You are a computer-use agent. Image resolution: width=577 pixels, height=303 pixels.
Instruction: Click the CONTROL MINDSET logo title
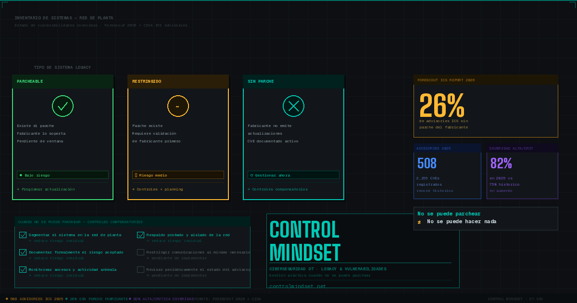tap(305, 241)
